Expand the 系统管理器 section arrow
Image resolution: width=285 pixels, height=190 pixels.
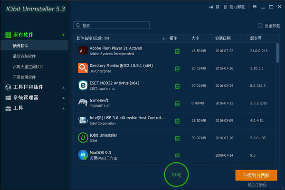[x=64, y=98]
